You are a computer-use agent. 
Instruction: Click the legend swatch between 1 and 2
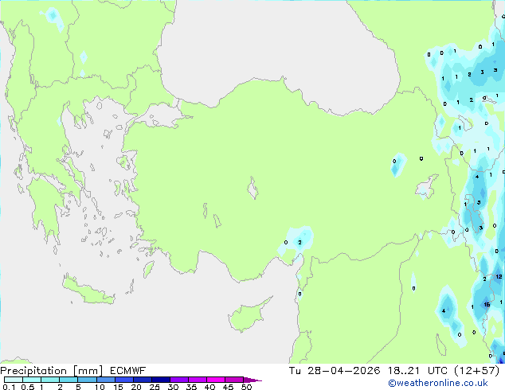(50, 380)
